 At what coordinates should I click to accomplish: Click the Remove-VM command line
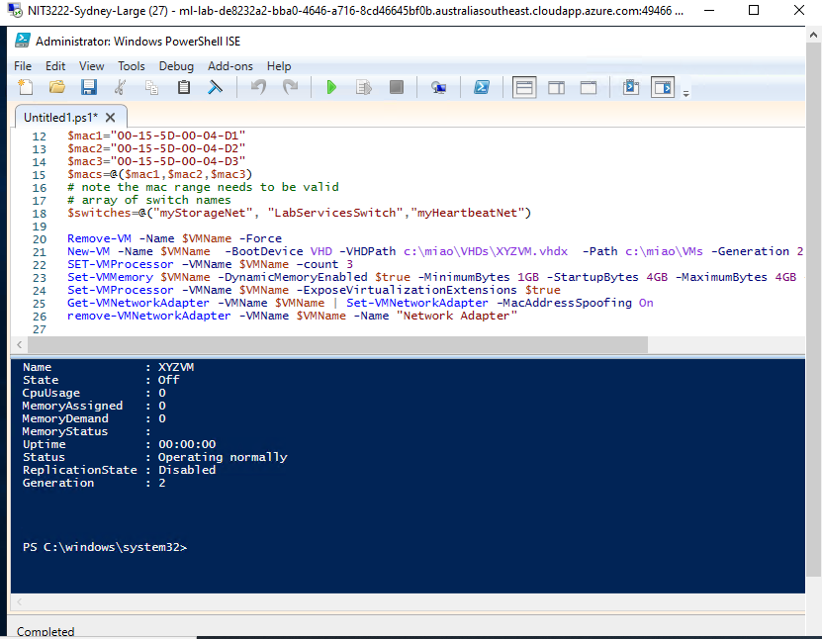click(174, 238)
